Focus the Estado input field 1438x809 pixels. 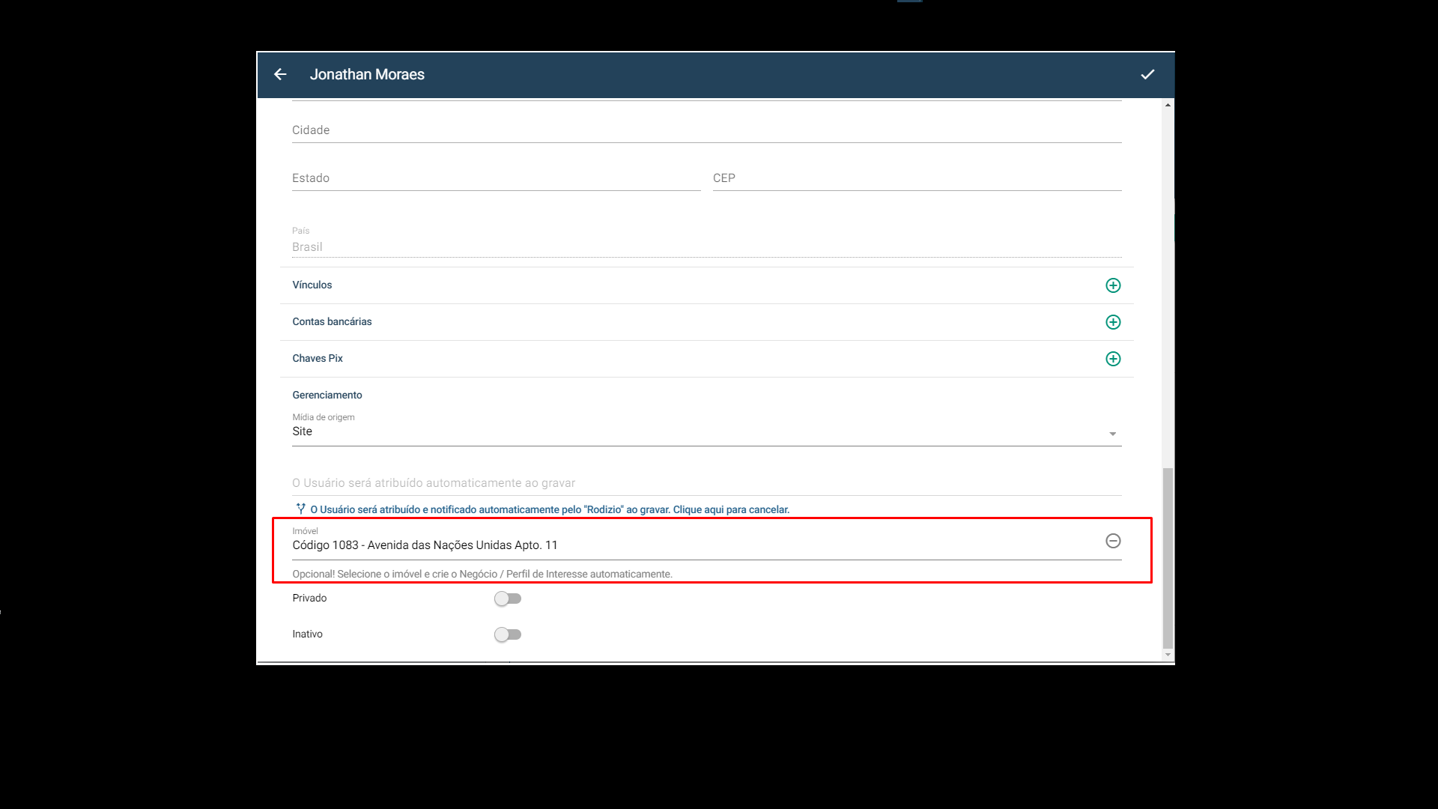pyautogui.click(x=496, y=178)
